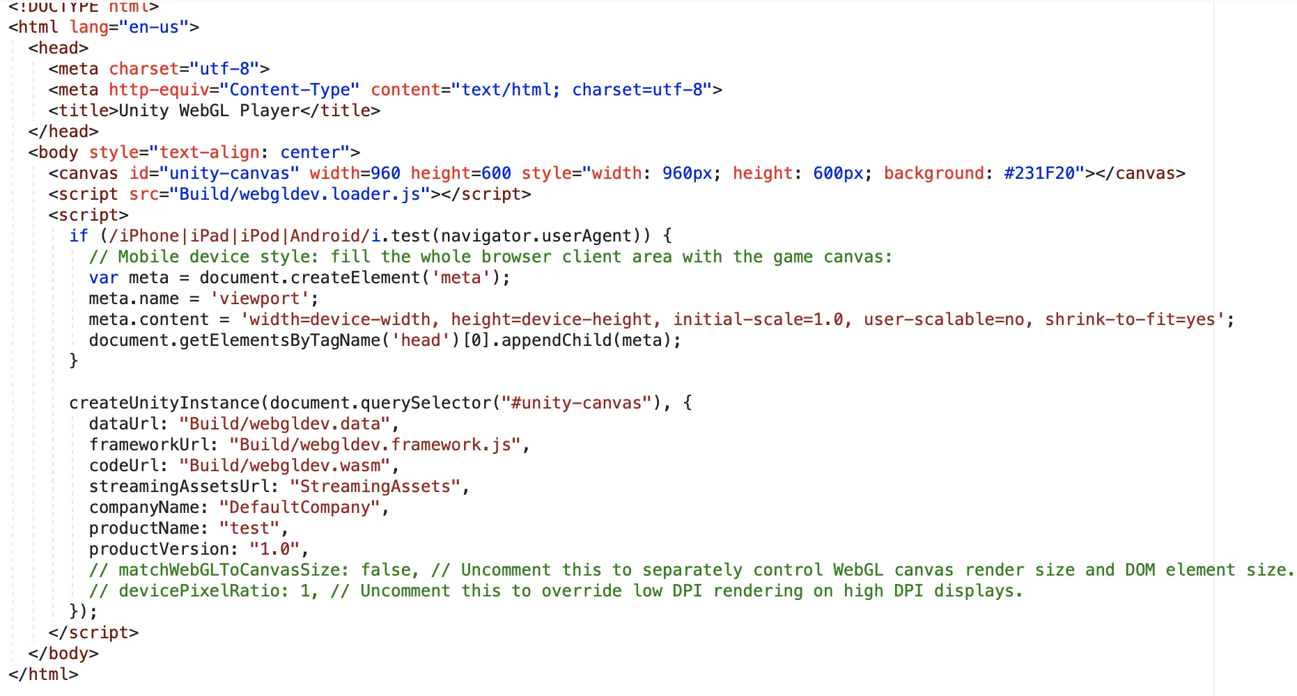This screenshot has height=696, width=1297.
Task: Click the devicePixelRatio comment line
Action: point(556,591)
